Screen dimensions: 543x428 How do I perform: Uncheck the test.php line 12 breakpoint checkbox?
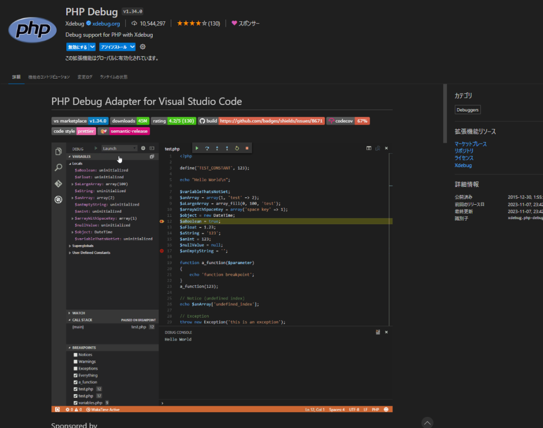click(75, 389)
